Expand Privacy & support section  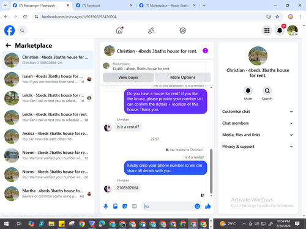[258, 147]
